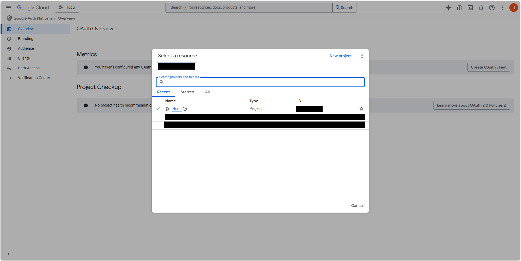Open Clients in the sidebar
This screenshot has width=521, height=261.
click(x=35, y=58)
